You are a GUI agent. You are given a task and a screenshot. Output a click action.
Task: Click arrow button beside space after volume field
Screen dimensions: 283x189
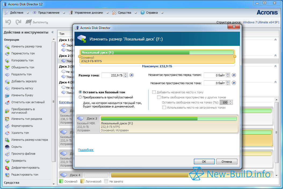click(x=234, y=83)
